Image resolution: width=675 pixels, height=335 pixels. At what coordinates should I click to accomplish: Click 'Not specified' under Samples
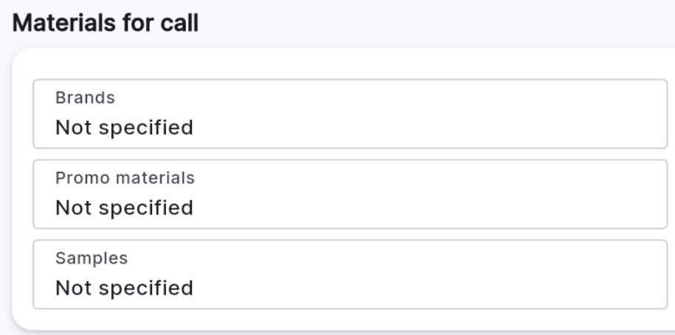point(124,288)
